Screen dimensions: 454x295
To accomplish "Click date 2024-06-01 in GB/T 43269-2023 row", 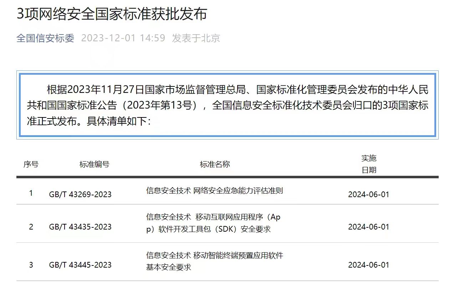I will [369, 195].
